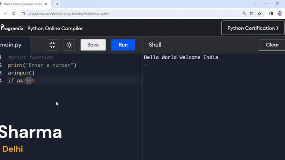Click the zoom magnifier icon in address bar

point(244,13)
